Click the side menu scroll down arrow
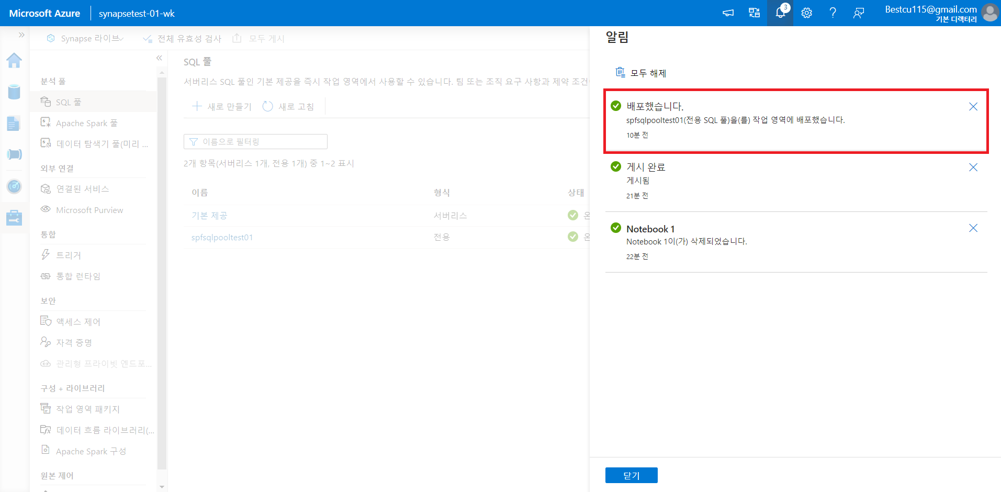Image resolution: width=1001 pixels, height=492 pixels. (x=162, y=487)
